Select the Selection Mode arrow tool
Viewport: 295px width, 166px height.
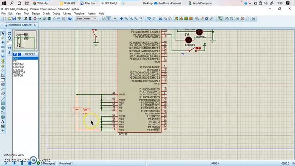coord(3,34)
